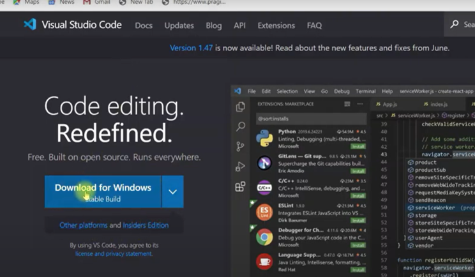Click the ESLint extension icon

coord(264,213)
